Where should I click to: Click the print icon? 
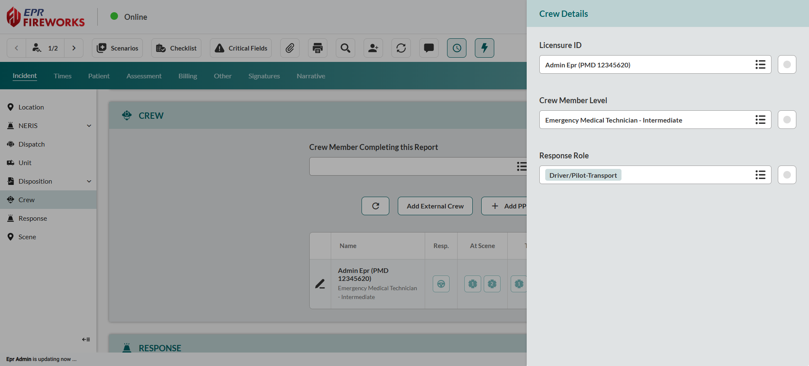coord(318,48)
